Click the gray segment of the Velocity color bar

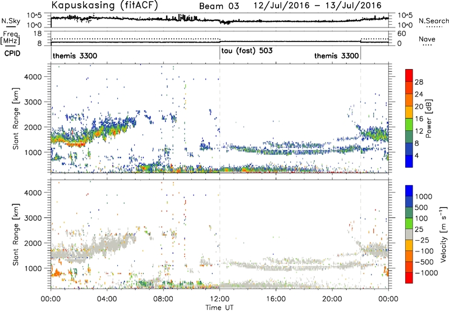[x=409, y=235]
